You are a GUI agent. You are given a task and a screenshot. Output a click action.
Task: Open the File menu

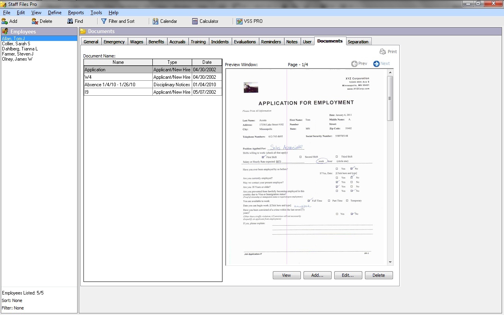coord(7,13)
